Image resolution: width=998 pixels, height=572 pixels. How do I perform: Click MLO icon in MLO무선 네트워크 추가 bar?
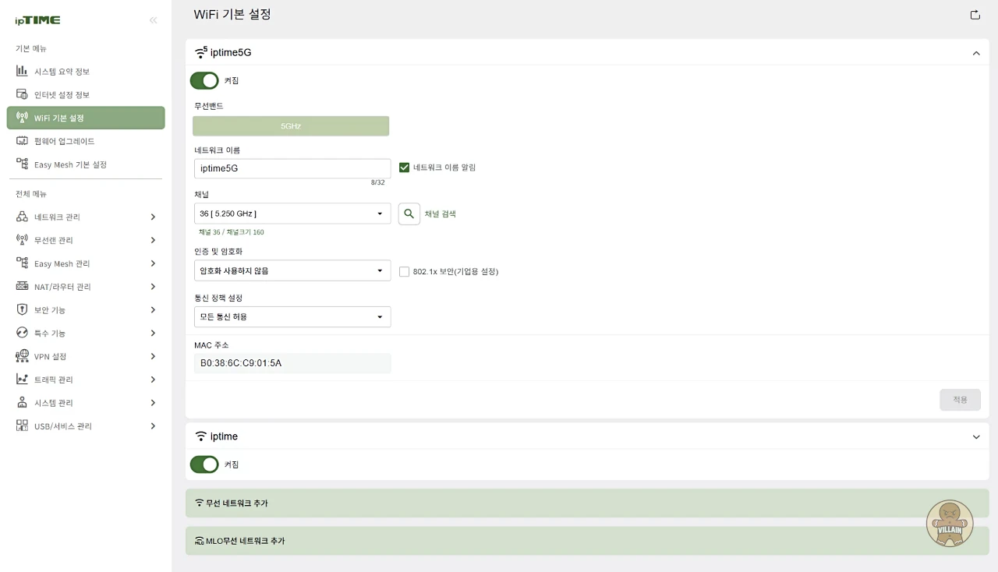(x=200, y=541)
